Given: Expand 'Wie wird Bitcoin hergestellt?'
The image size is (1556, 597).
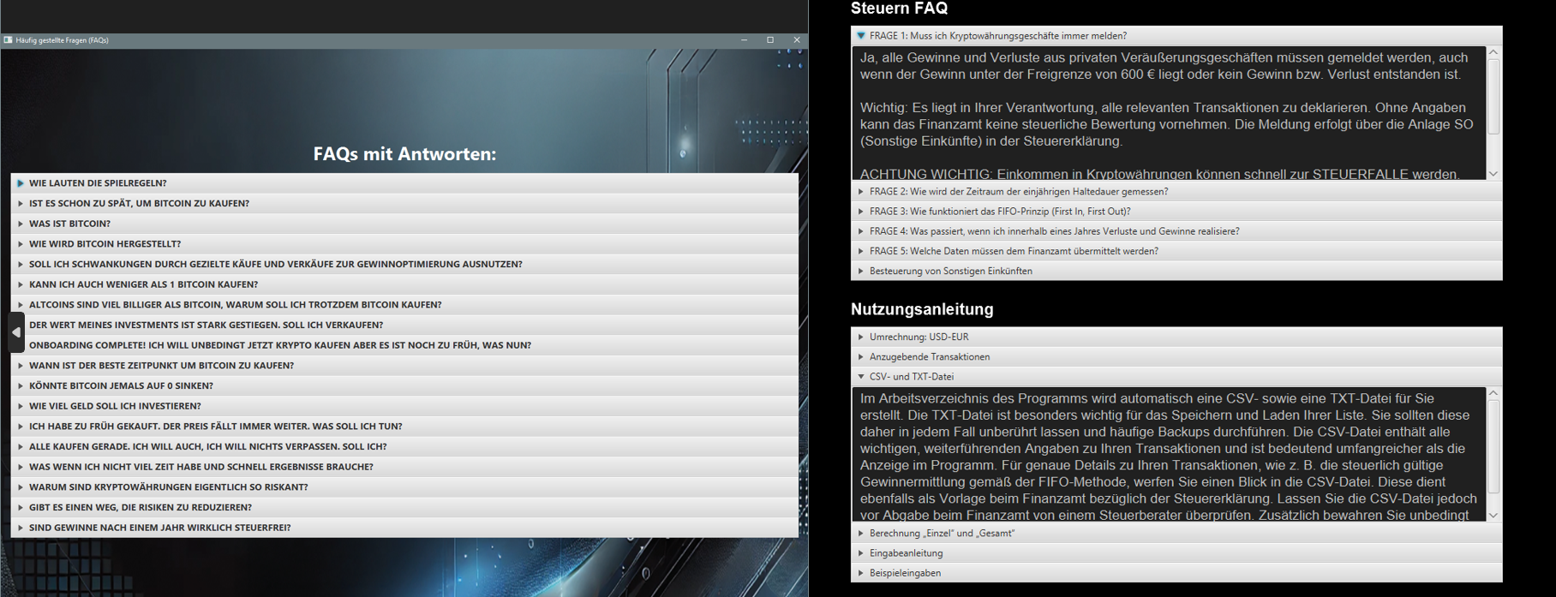Looking at the screenshot, I should (x=404, y=244).
